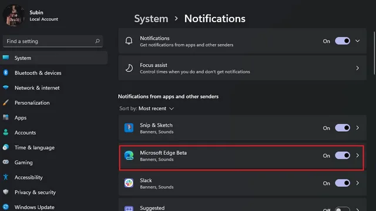Screen dimensions: 376x211
Task: Click the Privacy shield icon
Action: tap(6, 192)
